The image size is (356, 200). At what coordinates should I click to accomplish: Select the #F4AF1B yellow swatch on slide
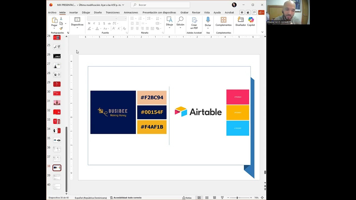(152, 127)
